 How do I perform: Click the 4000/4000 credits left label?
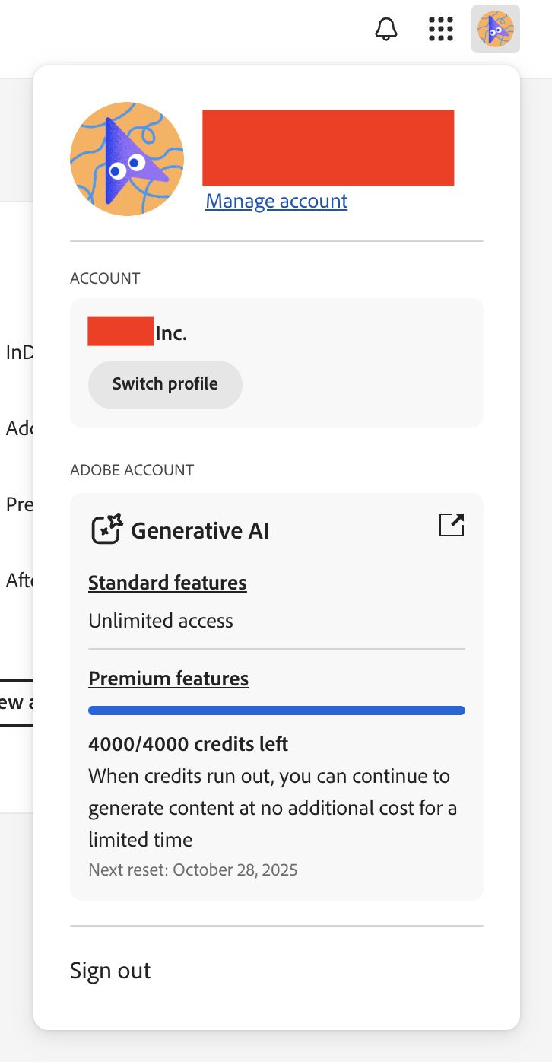[188, 744]
